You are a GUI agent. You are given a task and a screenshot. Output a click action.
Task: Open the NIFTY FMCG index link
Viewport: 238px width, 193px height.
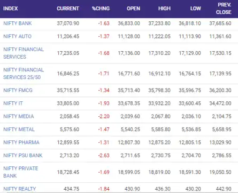[x=18, y=90]
